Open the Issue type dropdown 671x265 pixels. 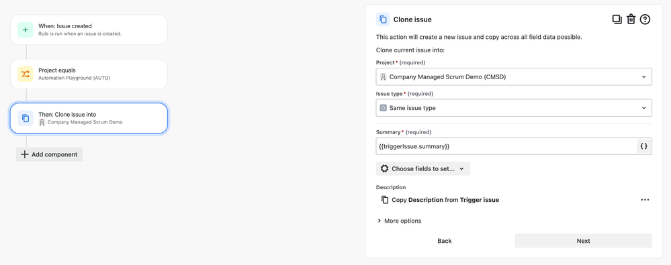[514, 108]
